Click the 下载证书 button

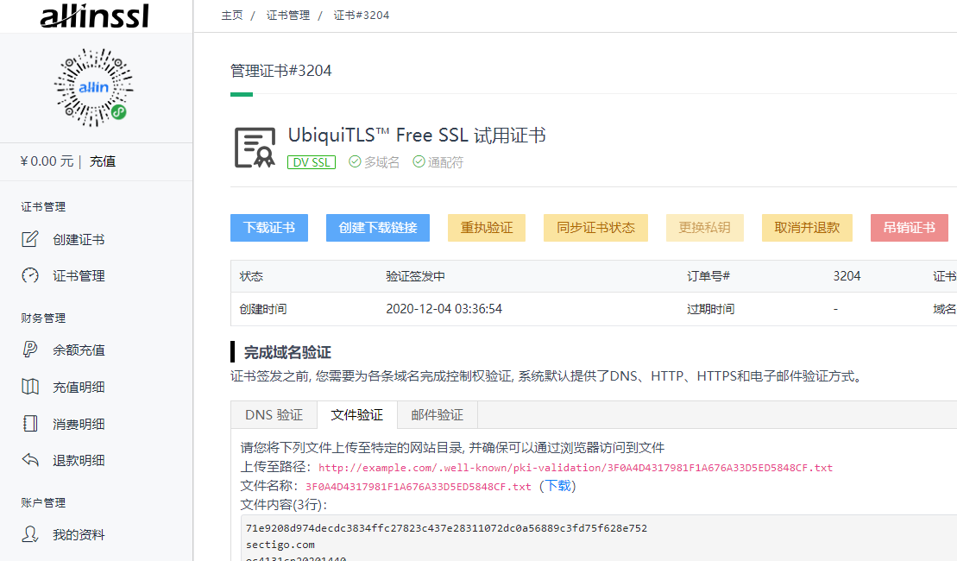coord(269,228)
